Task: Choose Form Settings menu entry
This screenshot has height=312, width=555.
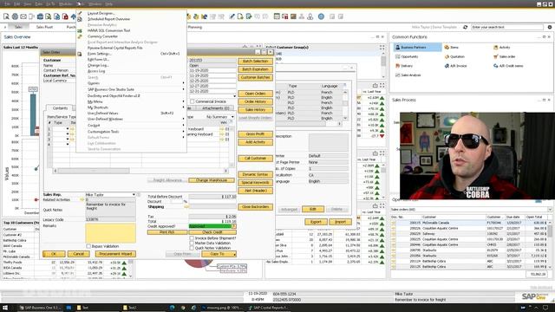Action: click(132, 54)
